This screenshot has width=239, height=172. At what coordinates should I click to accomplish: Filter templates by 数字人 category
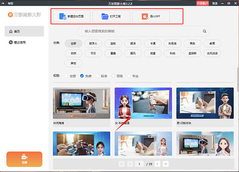pyautogui.click(x=94, y=43)
